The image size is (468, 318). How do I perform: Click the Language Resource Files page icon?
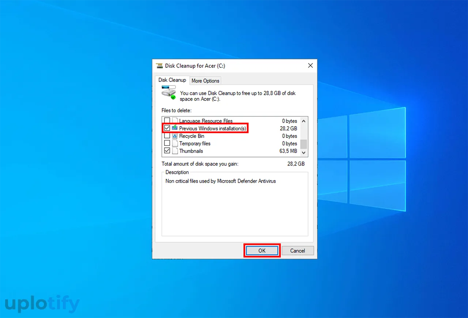click(x=175, y=121)
